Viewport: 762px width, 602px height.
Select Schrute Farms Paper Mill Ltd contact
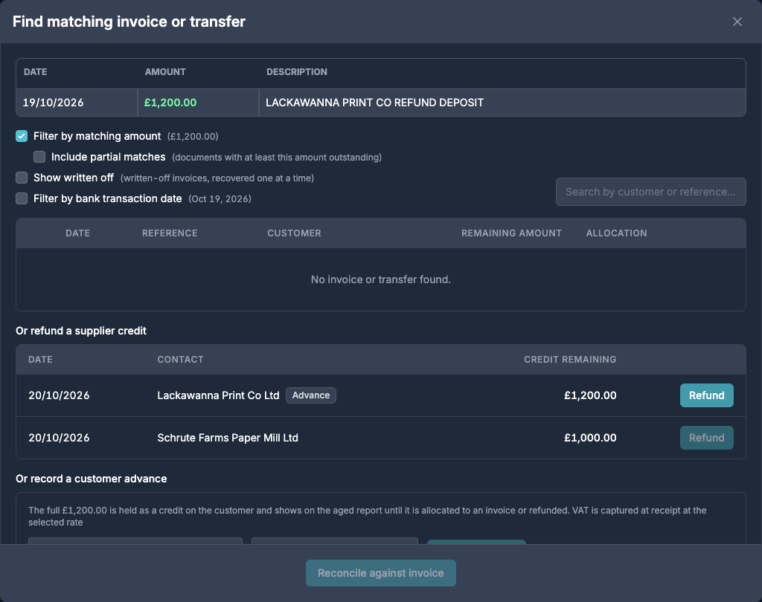pyautogui.click(x=228, y=438)
